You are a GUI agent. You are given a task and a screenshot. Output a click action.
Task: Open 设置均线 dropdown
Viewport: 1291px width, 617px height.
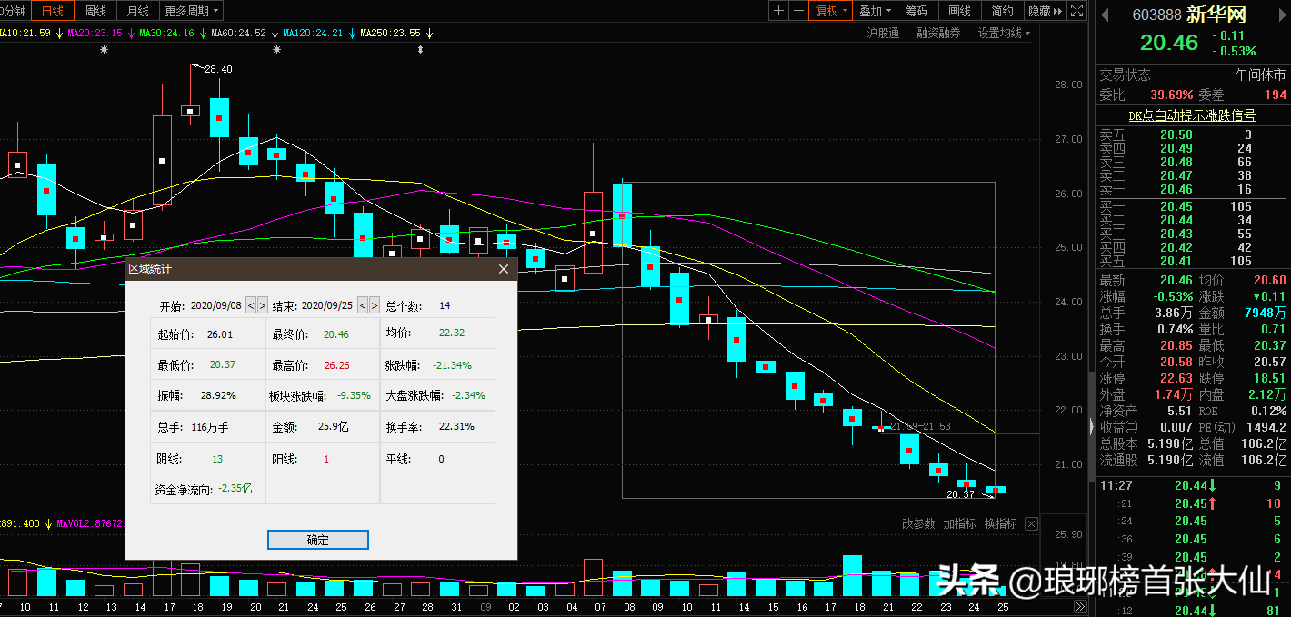1005,33
